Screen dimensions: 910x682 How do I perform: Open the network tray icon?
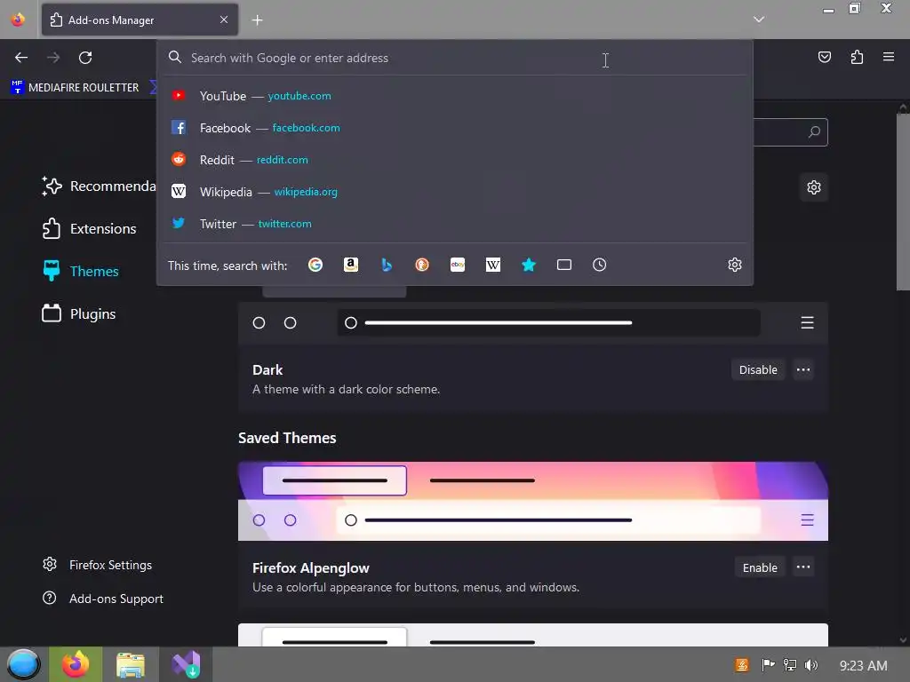790,665
